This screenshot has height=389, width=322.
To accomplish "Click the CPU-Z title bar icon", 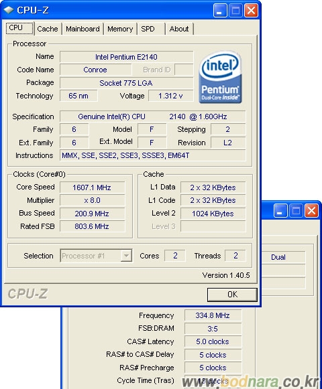I will 9,11.
